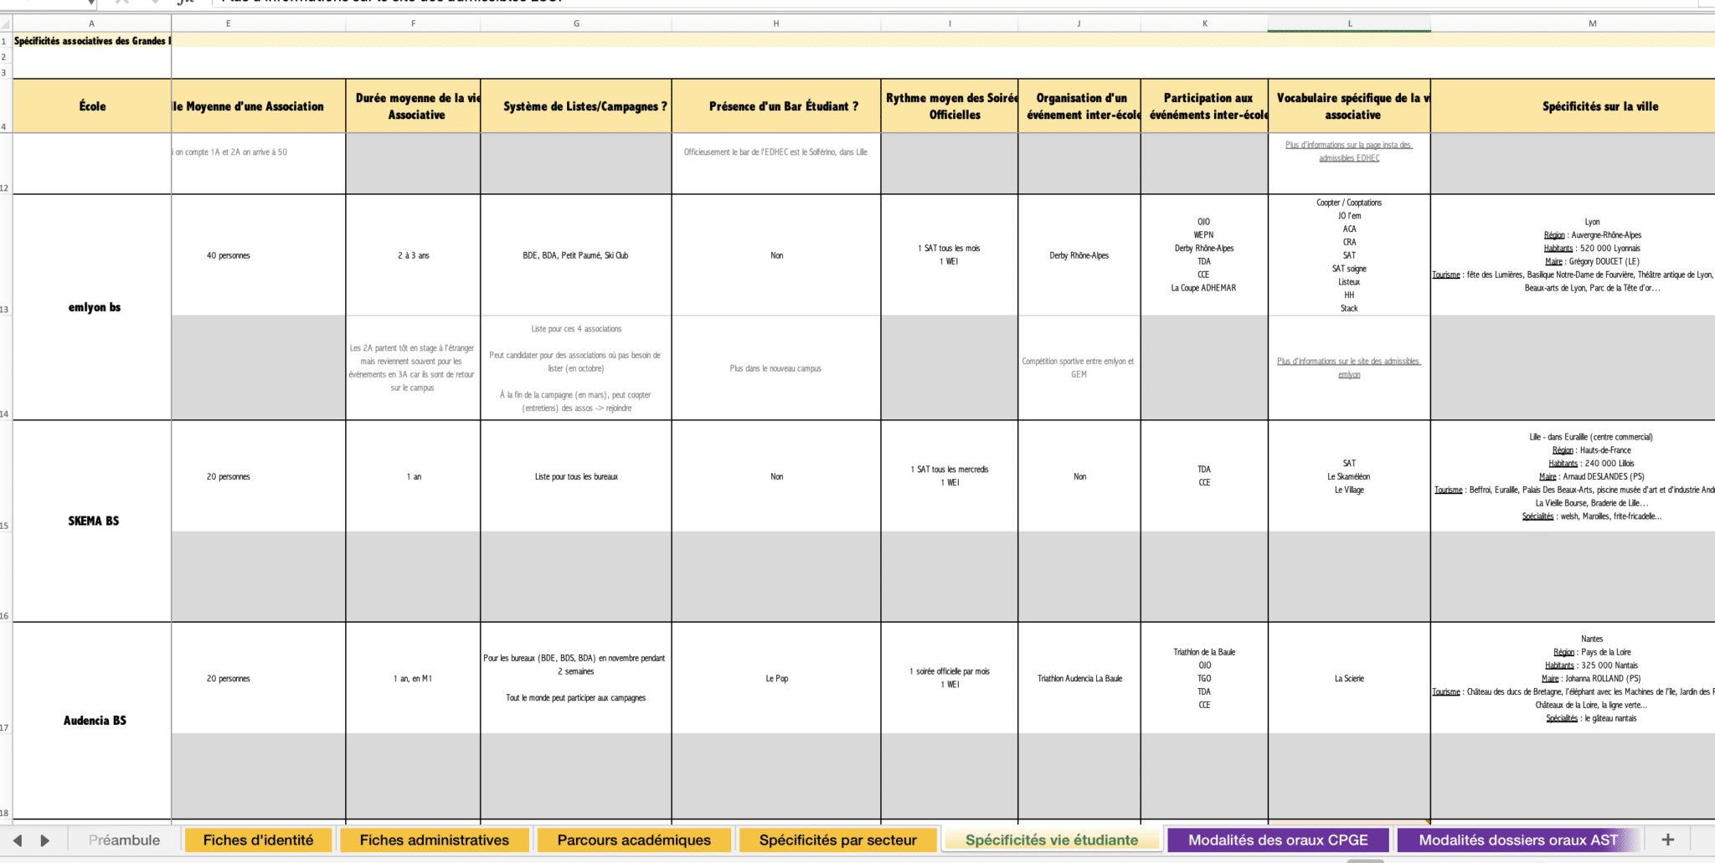Open the Name Box dropdown arrow
Screen dimensions: 1715x863
coord(91,3)
